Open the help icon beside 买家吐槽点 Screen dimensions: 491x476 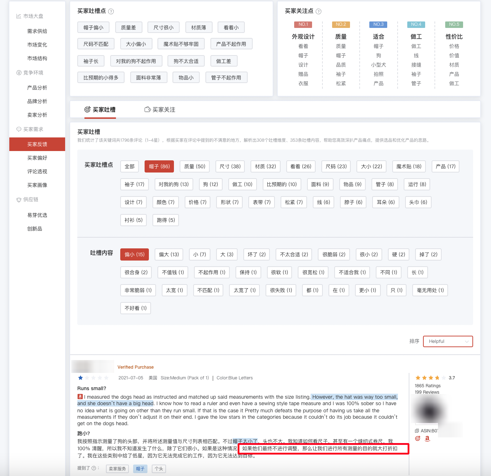coord(111,11)
